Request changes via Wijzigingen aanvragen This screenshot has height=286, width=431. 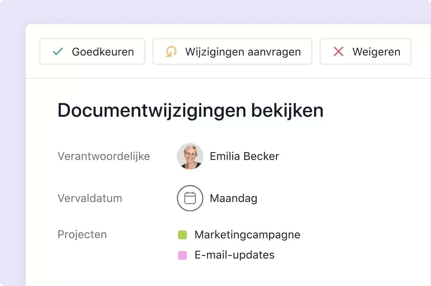coord(232,51)
